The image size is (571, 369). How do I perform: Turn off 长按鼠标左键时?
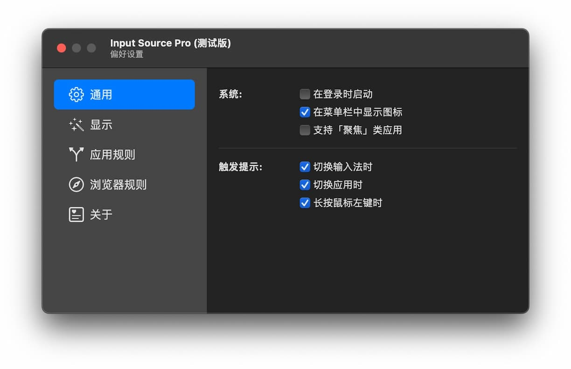[x=305, y=203]
